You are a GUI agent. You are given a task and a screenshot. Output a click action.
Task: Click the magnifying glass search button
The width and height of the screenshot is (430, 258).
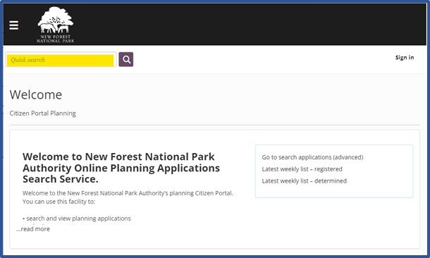(x=126, y=59)
